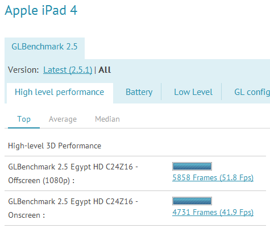Click the Latest (2.5.1) version link
Screen dimensions: 270x228
[68, 70]
